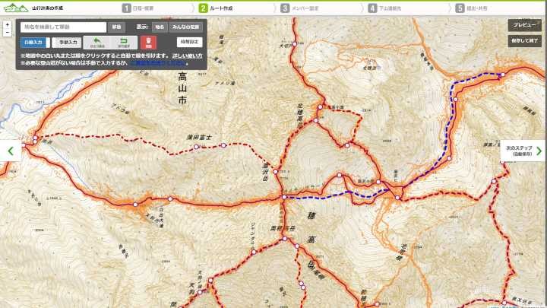Go to step 3 メンバー設定
547x308 pixels.
tap(299, 8)
